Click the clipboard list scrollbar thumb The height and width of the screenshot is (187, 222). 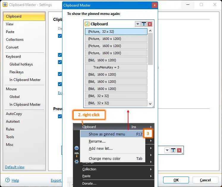click(x=150, y=49)
